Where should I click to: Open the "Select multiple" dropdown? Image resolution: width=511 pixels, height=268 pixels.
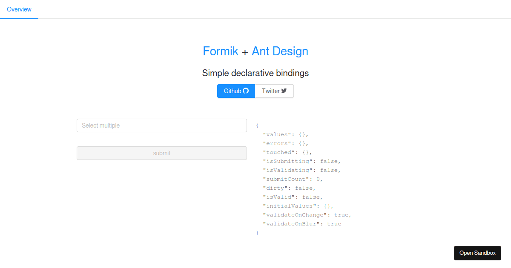pyautogui.click(x=162, y=125)
